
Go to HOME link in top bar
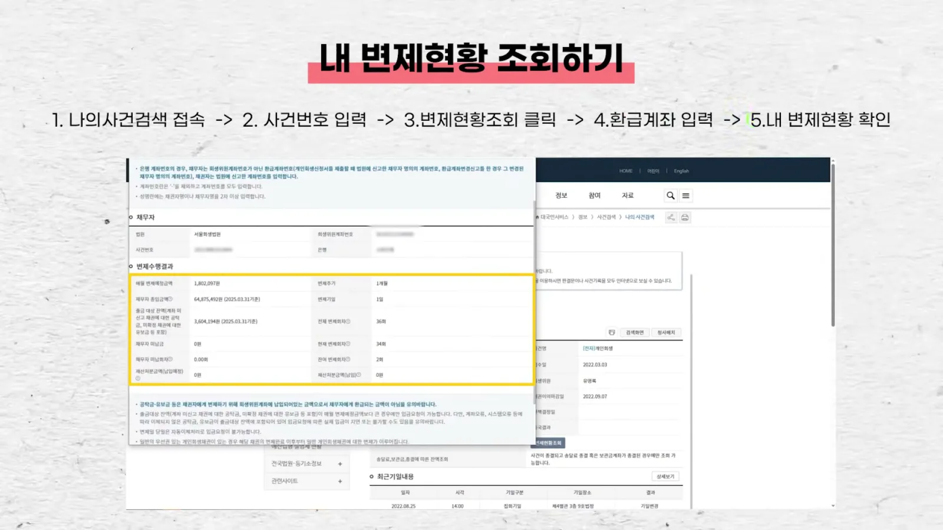(626, 171)
